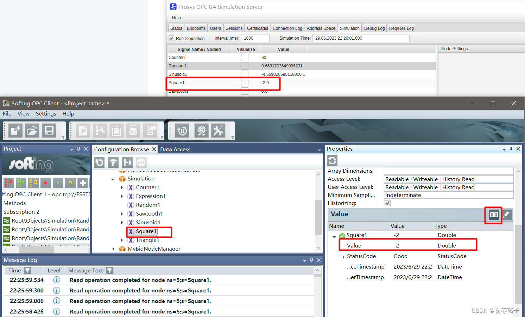Close the Configuration Browse tab
Screen dimensions: 525x317
154,149
